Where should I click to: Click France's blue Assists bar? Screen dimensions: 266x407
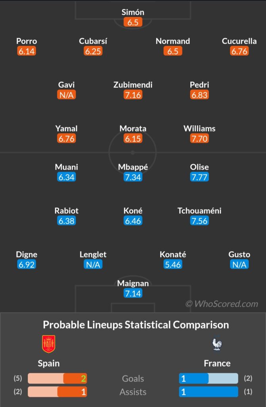coord(209,391)
